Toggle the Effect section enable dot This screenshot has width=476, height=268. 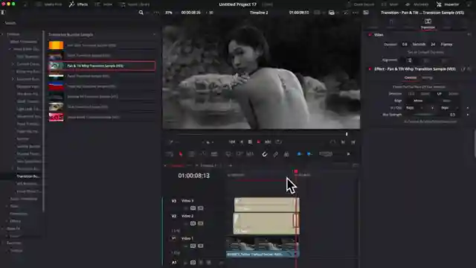370,69
